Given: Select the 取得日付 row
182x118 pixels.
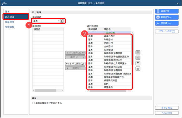Looking at the screenshot, I should [x=109, y=40].
